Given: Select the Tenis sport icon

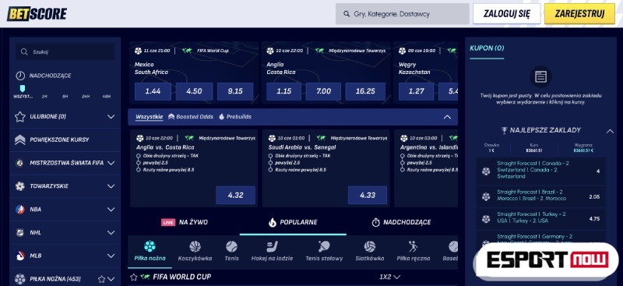Looking at the screenshot, I should (x=231, y=246).
